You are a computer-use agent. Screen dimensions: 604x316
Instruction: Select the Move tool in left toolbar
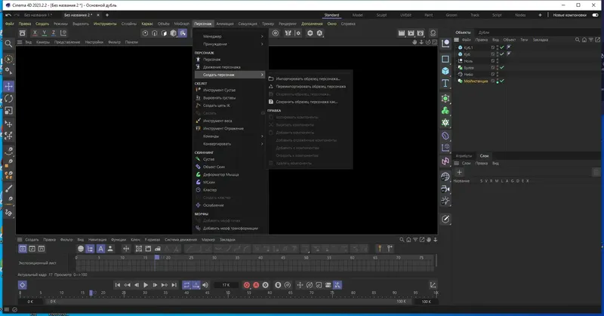pyautogui.click(x=8, y=85)
